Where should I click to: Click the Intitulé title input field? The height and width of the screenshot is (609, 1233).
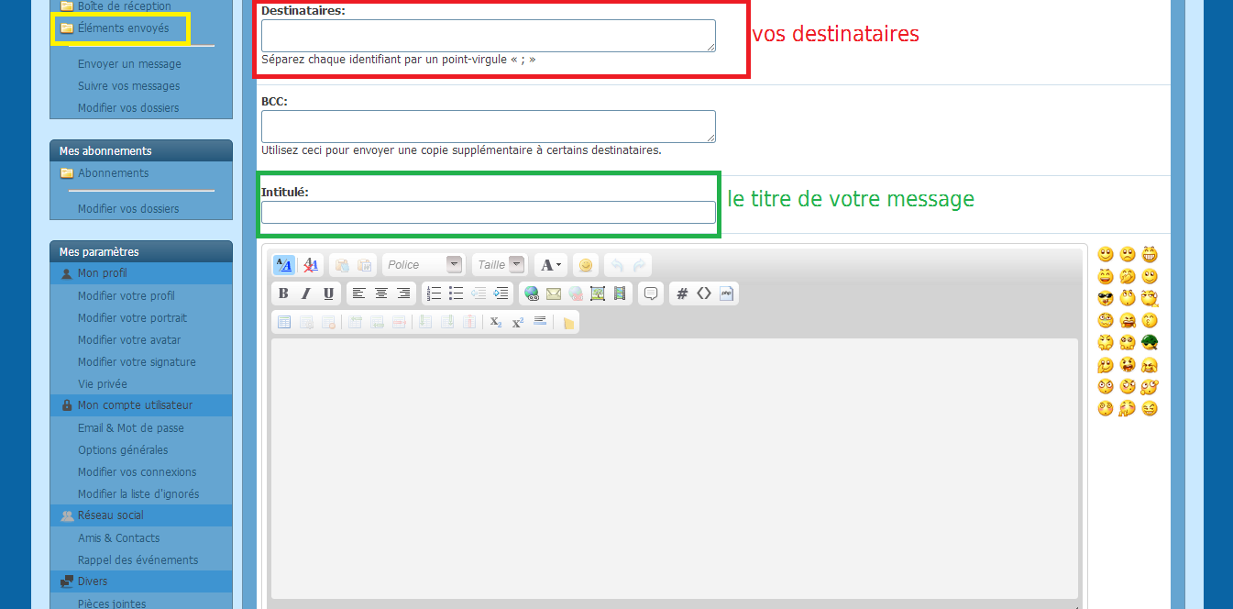488,213
